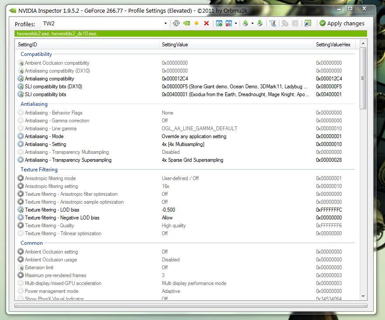The height and width of the screenshot is (320, 385).
Task: Click the gear icon beside Maximum pre-rendered frames
Action: 21,275
